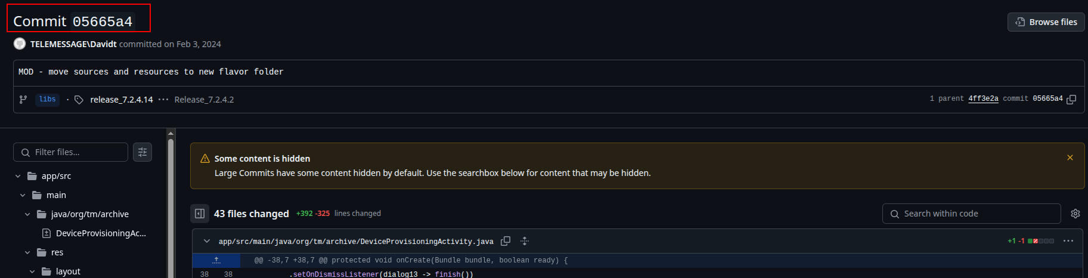
Task: Collapse the java/org/tm/archive folder
Action: coord(27,214)
